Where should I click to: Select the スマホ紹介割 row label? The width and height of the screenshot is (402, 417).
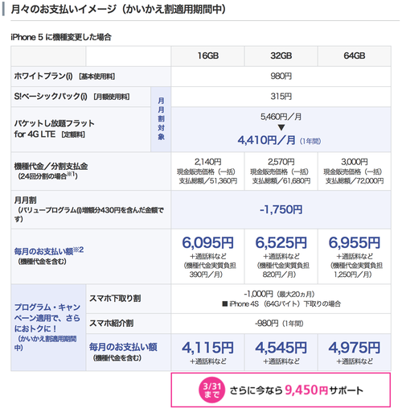(111, 324)
